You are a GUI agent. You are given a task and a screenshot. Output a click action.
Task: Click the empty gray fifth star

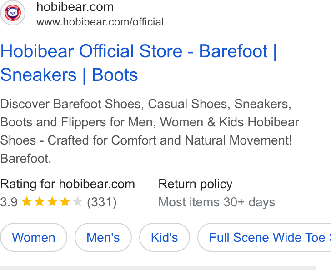pos(77,202)
